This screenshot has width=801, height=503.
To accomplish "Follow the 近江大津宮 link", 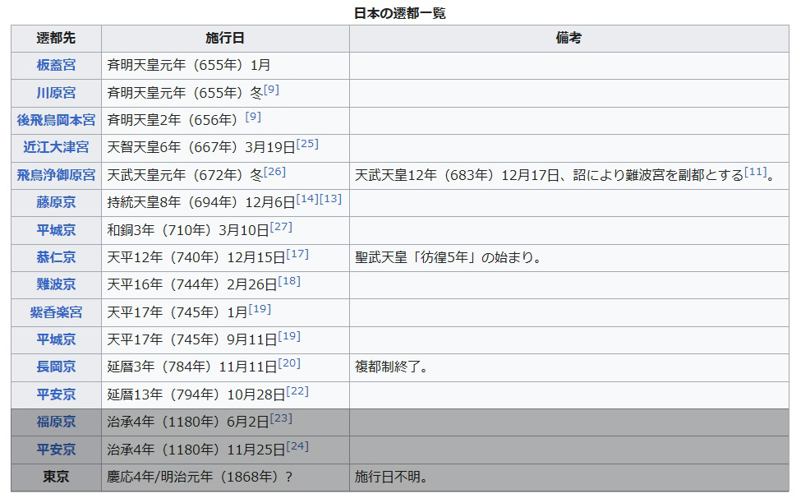I will pyautogui.click(x=56, y=147).
